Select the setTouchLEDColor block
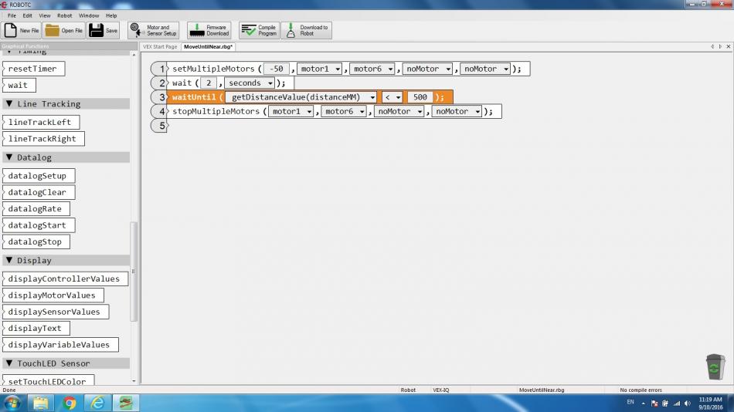 tap(49, 380)
